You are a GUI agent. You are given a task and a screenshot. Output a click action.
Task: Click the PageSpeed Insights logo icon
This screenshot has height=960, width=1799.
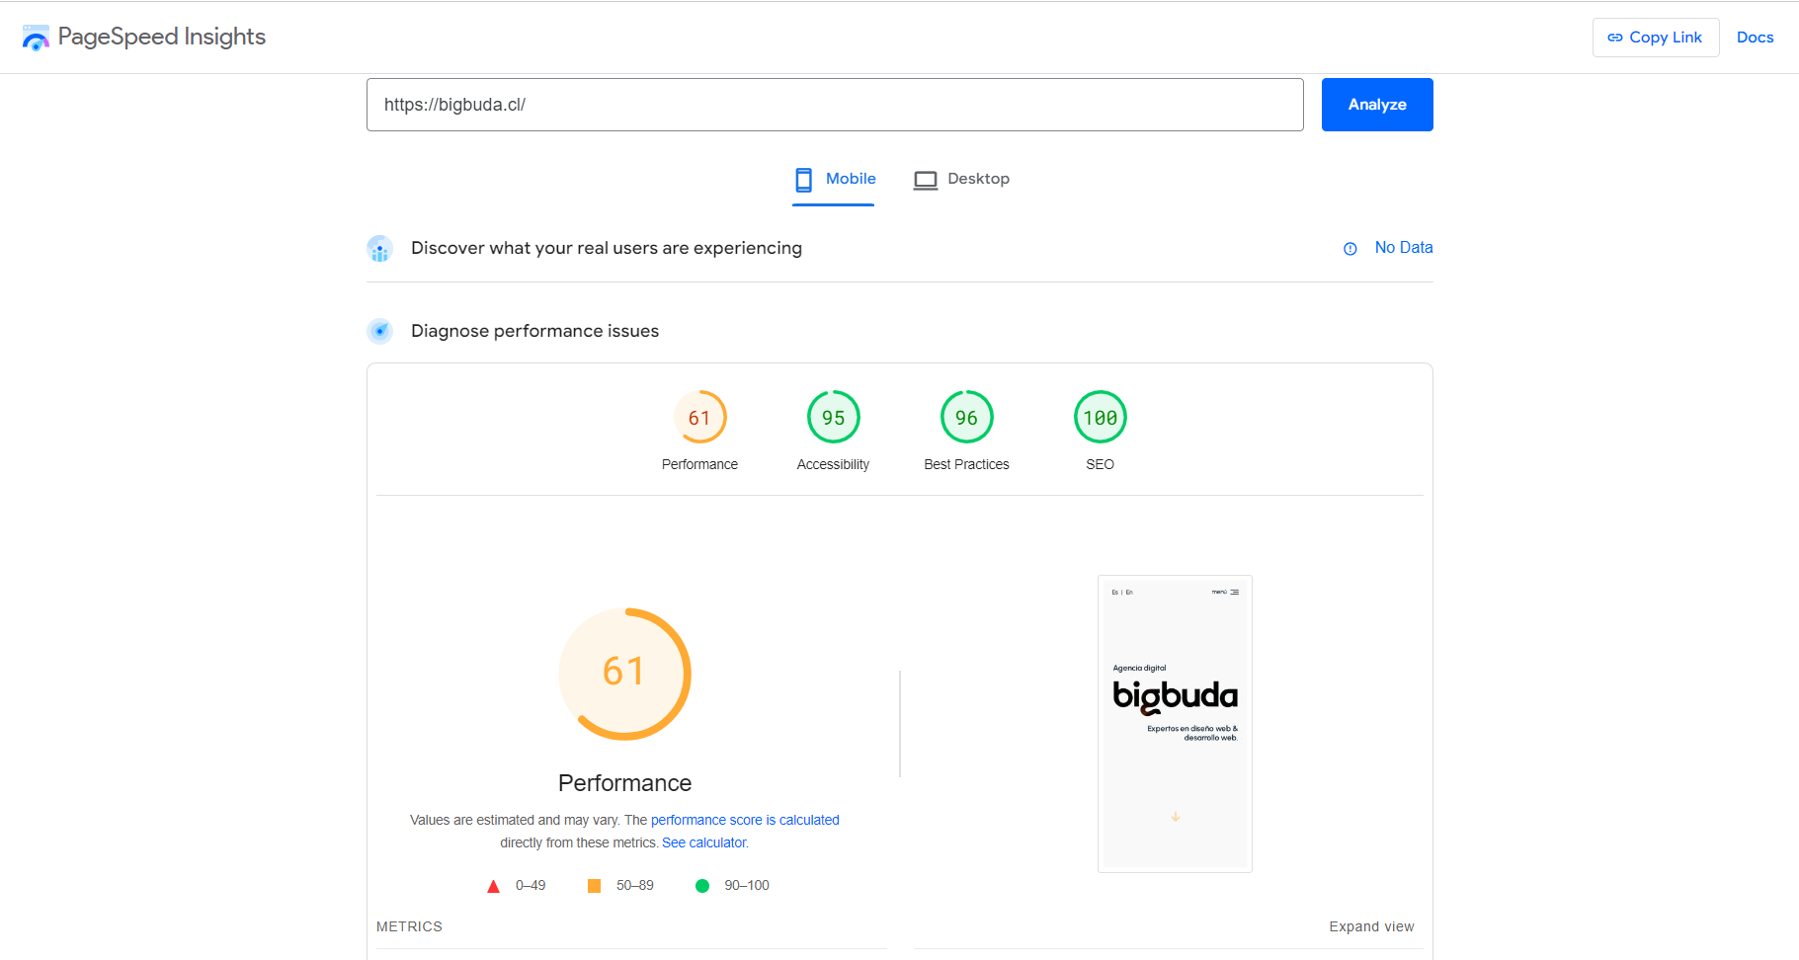click(36, 38)
